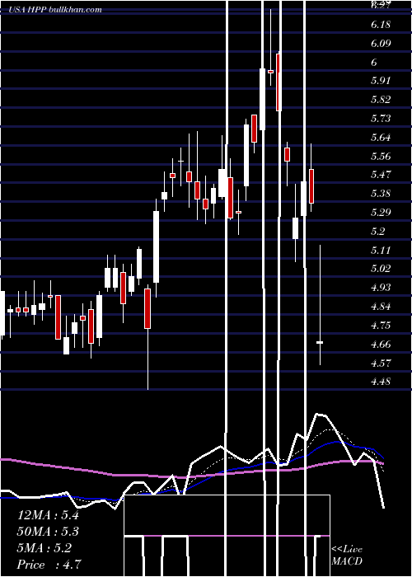Click the 4.75 price axis label
This screenshot has height=577, width=412.
(381, 326)
